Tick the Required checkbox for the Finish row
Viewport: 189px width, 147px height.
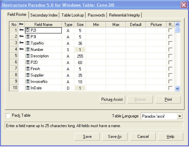(170, 69)
